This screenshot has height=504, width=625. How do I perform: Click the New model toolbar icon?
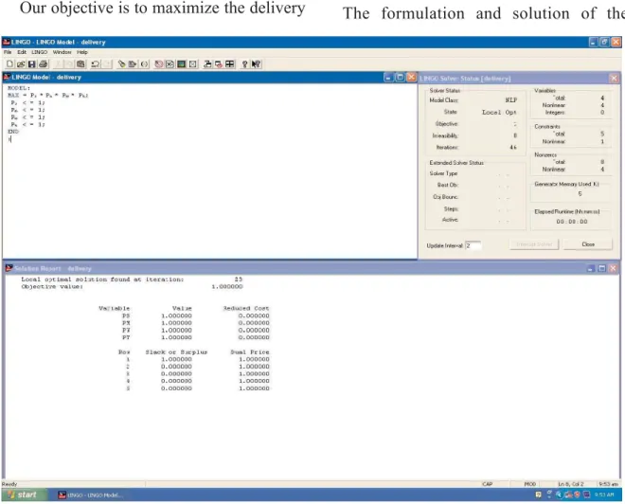(x=10, y=64)
